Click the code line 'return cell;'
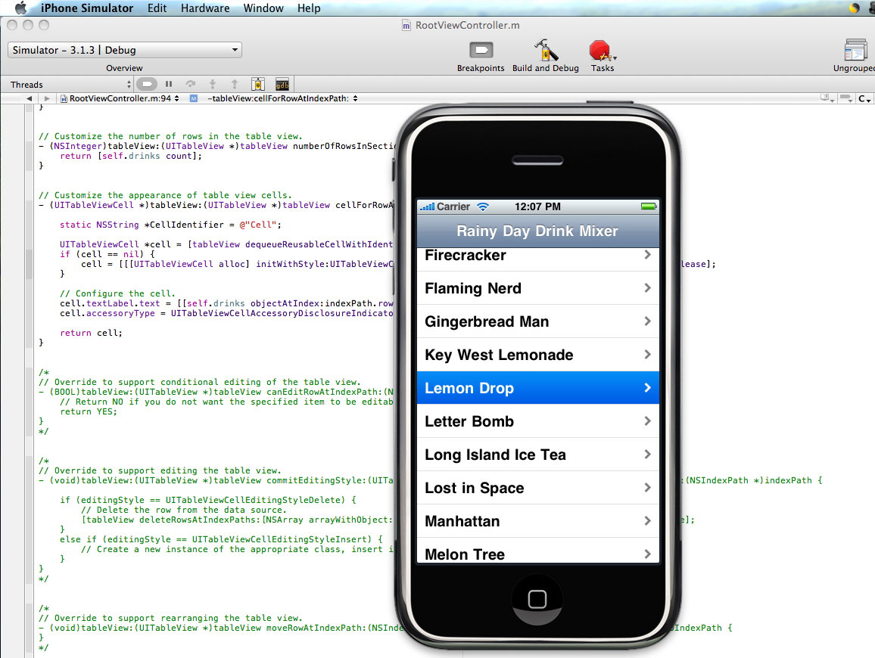The width and height of the screenshot is (875, 658). (x=91, y=333)
